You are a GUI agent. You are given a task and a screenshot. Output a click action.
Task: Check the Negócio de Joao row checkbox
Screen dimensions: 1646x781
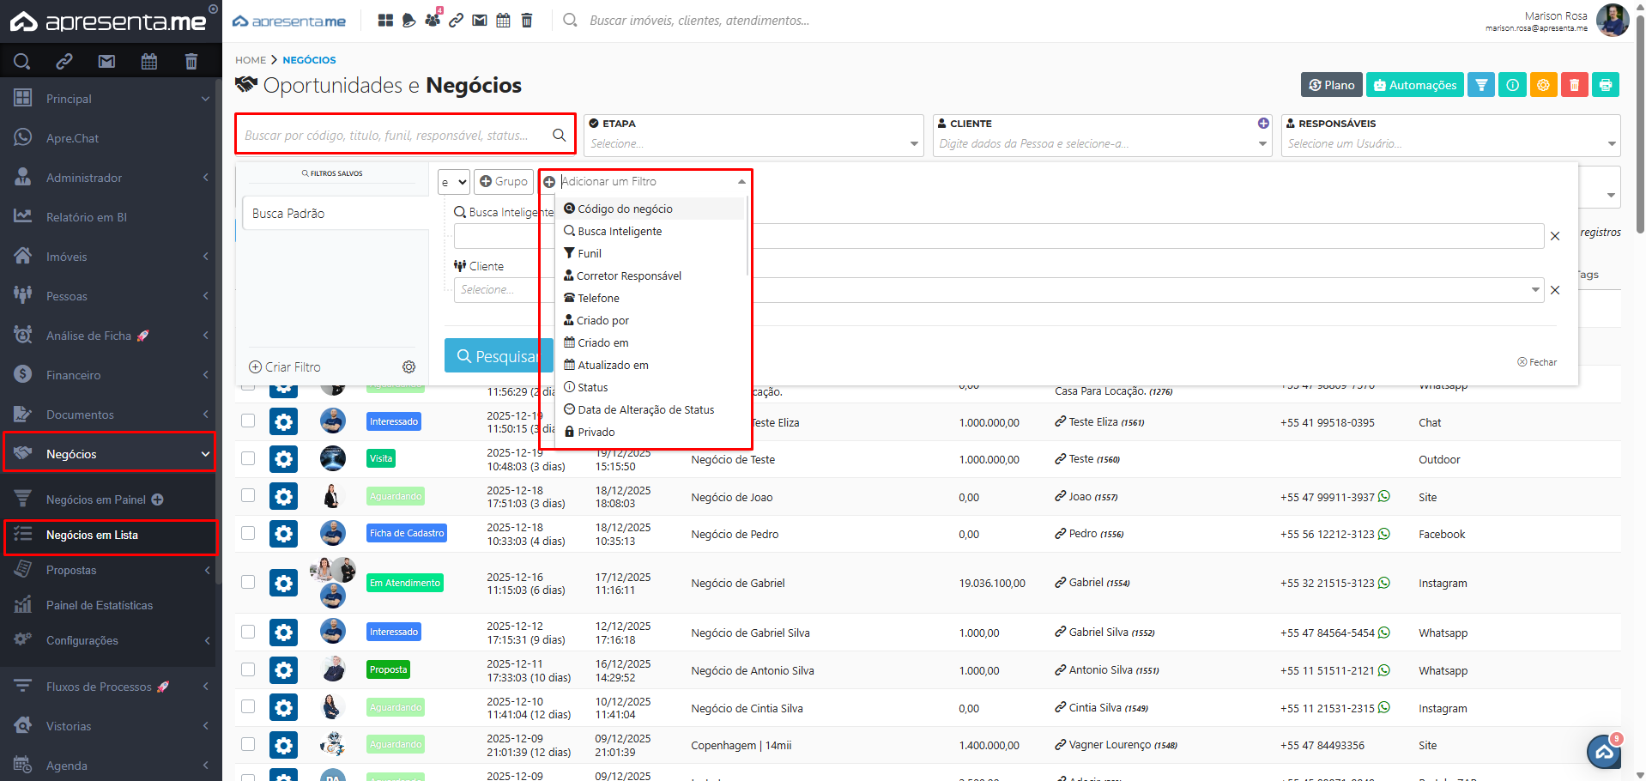(x=248, y=495)
